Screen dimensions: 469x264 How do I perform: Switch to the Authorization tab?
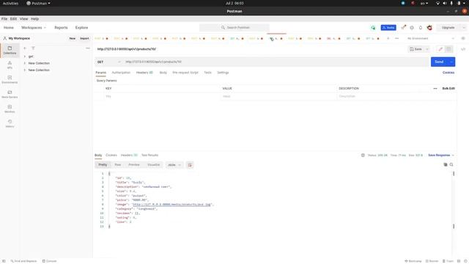click(x=121, y=73)
